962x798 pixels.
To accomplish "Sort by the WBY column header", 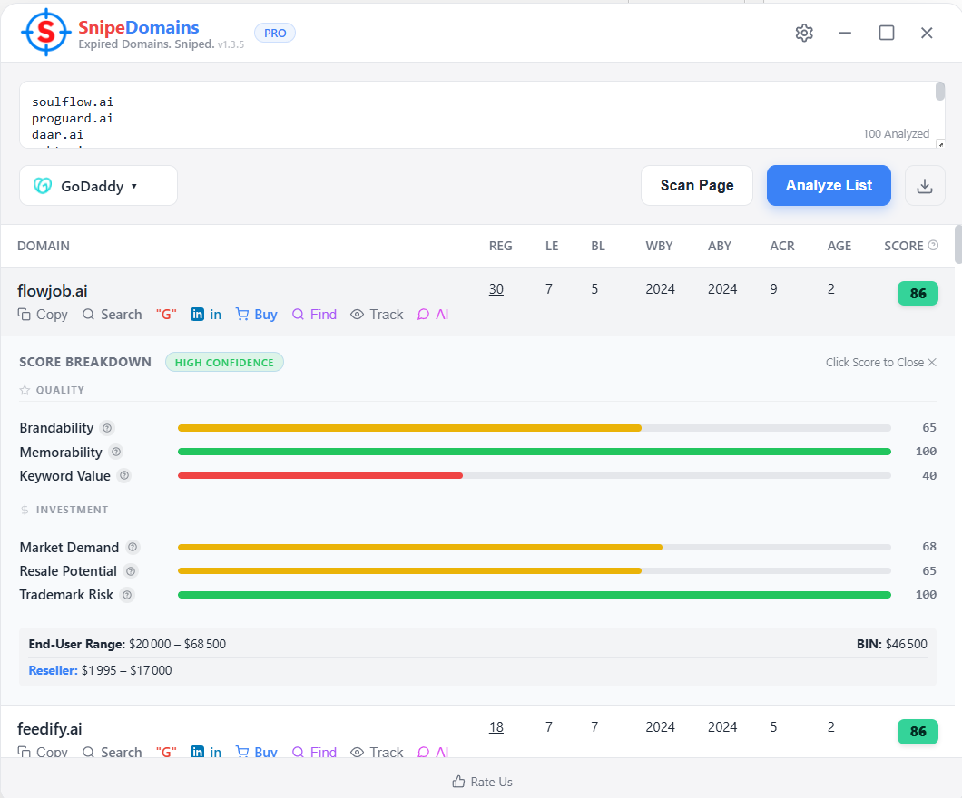I will (x=659, y=246).
